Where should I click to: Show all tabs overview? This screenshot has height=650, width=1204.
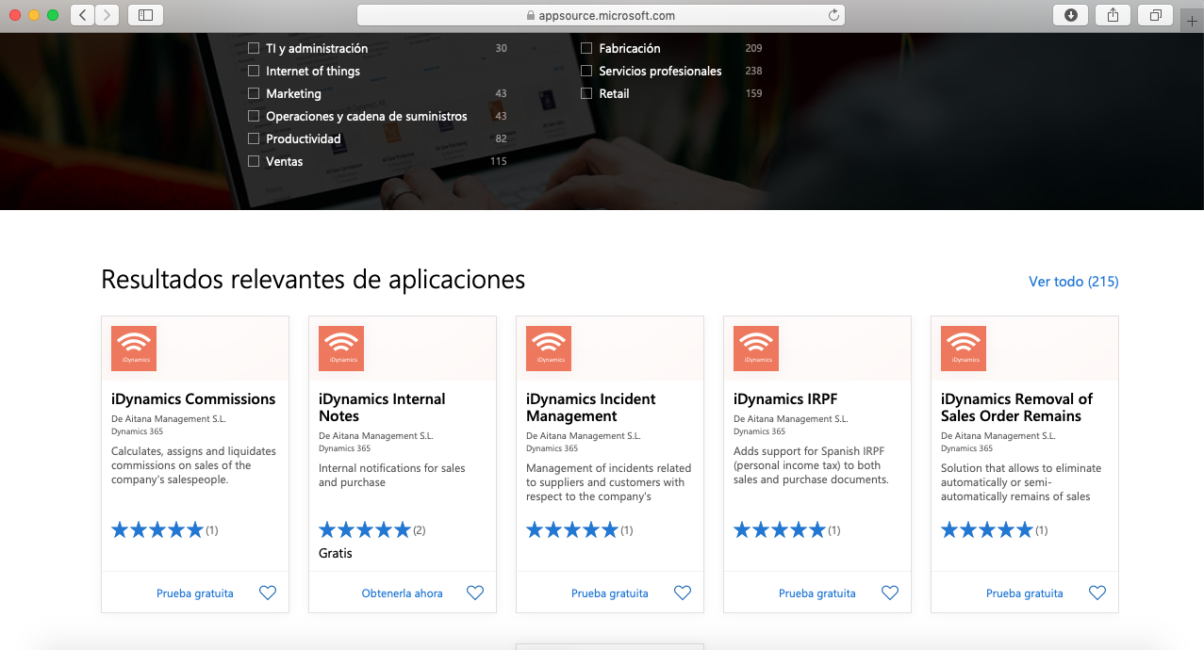[x=1155, y=15]
